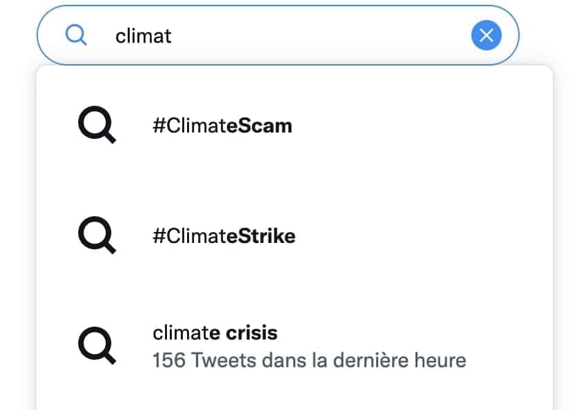Click the magnifier icon beside #ClimateStrike

pos(96,237)
